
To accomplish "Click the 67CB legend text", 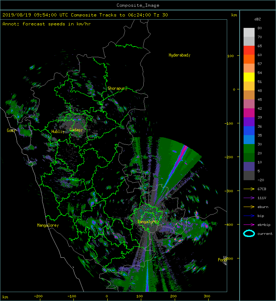I will tap(262, 189).
